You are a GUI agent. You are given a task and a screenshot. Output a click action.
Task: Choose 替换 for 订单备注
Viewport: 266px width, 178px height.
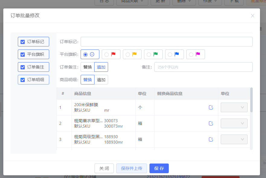click(88, 67)
